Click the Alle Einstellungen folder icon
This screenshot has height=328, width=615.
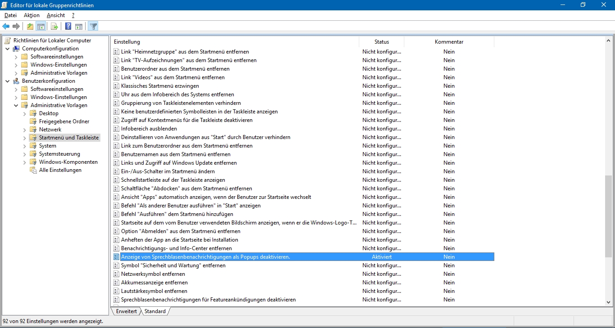coord(33,170)
